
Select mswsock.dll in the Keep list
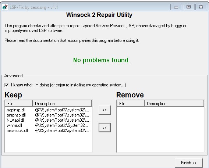point(17,131)
